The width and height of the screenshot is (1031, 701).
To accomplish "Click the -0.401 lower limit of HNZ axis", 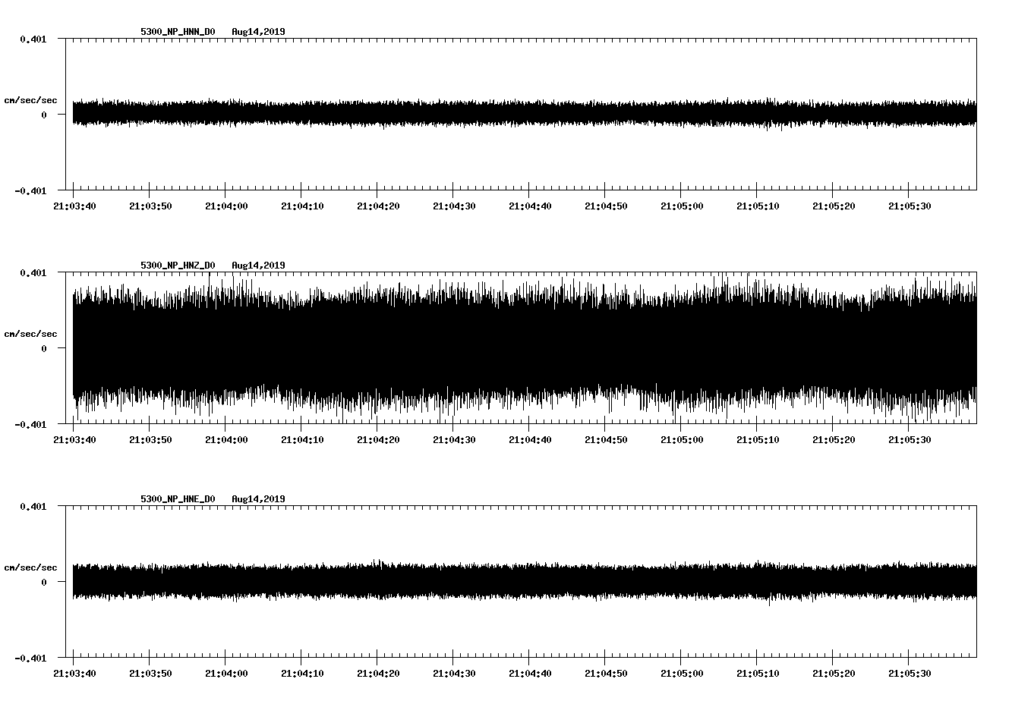I will click(x=30, y=425).
